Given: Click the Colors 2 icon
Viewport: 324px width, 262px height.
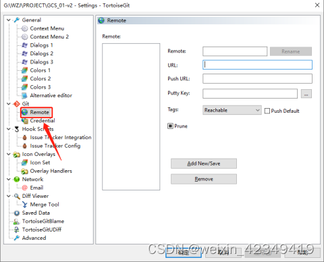Looking at the screenshot, I should tap(24, 79).
